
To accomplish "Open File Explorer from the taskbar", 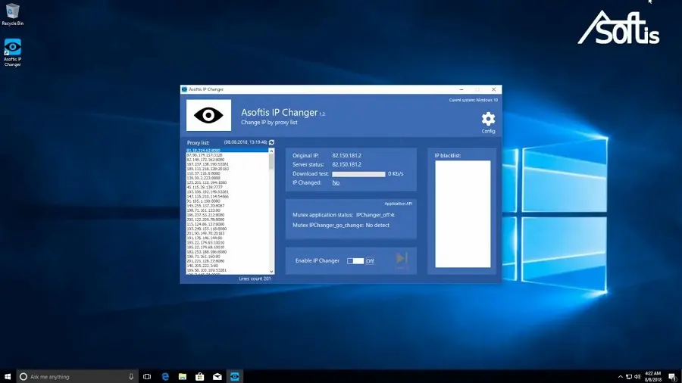I will (x=183, y=376).
